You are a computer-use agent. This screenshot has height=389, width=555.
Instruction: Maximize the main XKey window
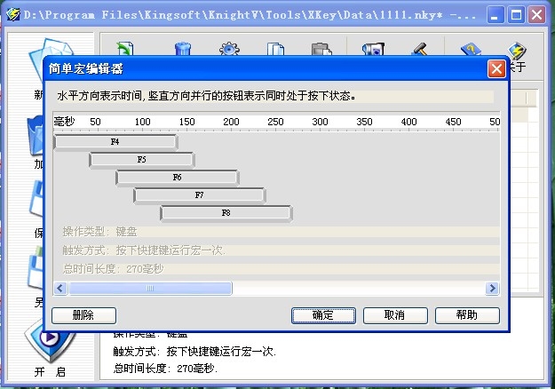click(516, 15)
